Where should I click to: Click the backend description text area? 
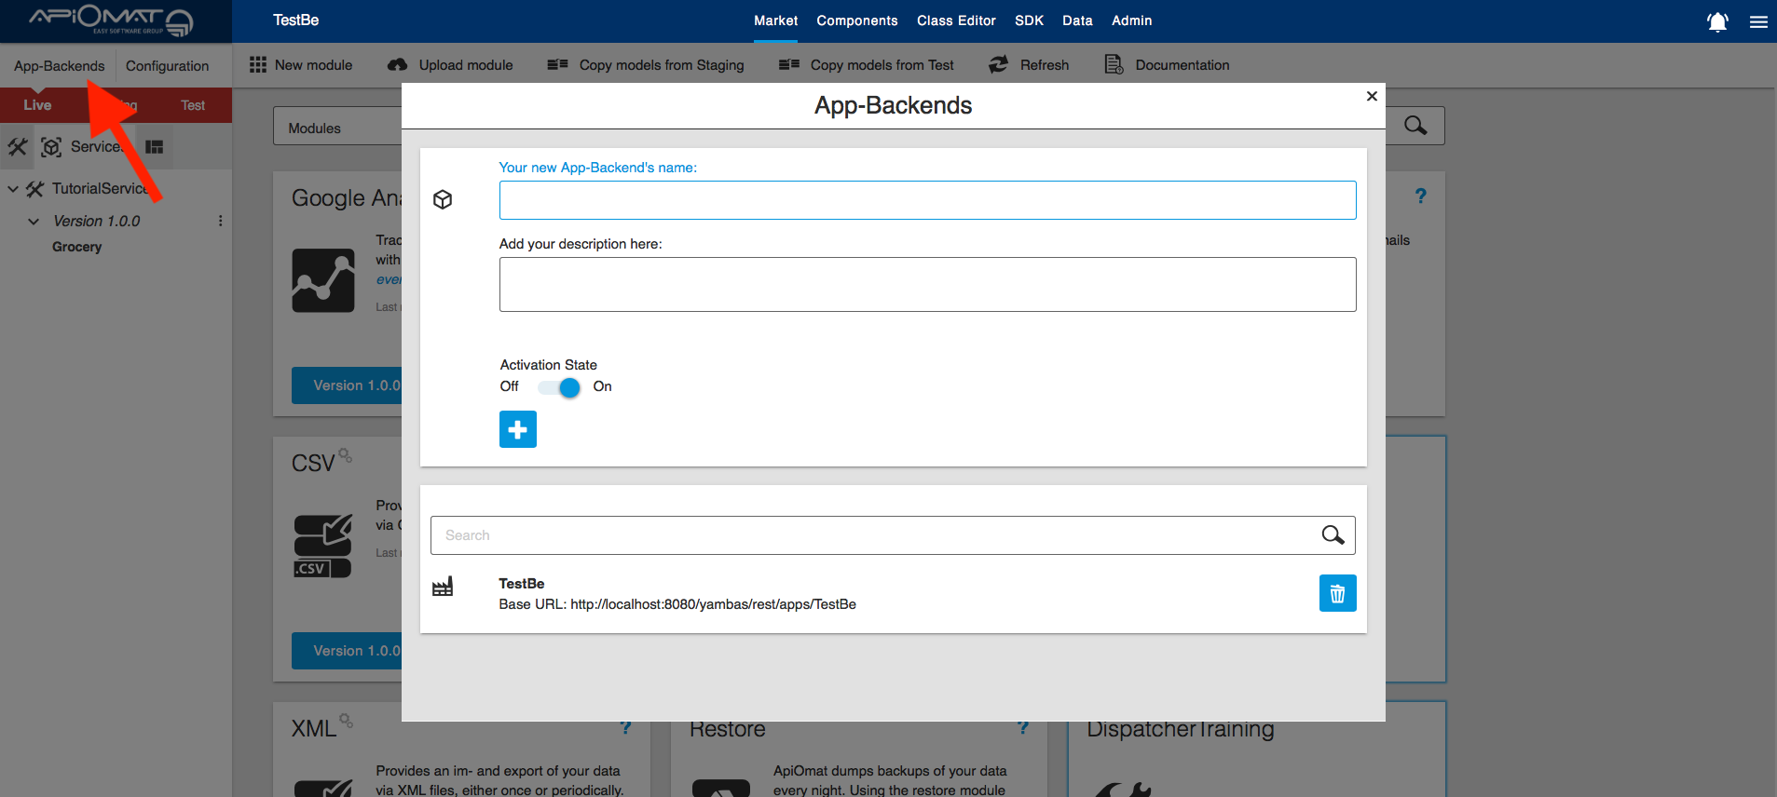[927, 284]
